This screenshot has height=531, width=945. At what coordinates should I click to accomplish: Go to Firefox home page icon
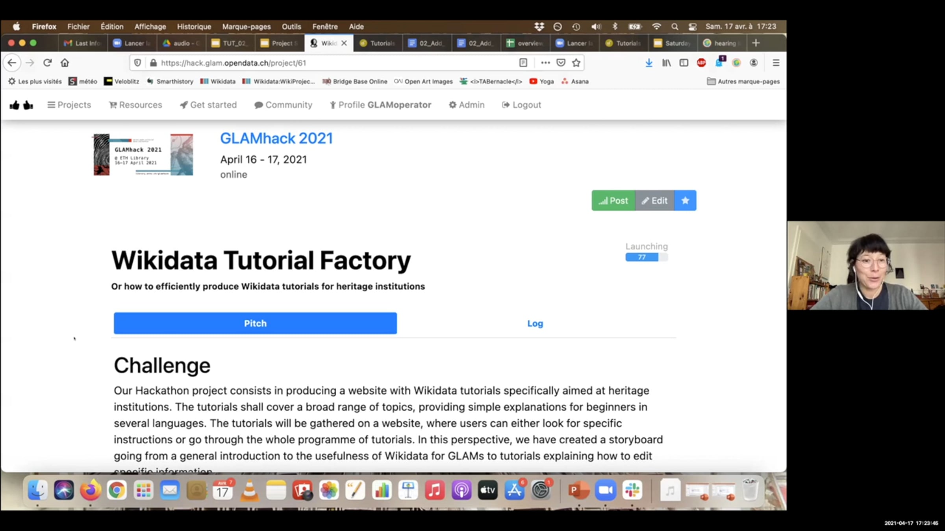pyautogui.click(x=65, y=63)
